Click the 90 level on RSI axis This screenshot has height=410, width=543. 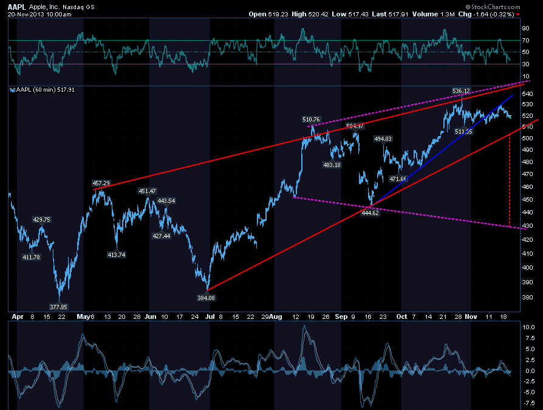tap(525, 29)
